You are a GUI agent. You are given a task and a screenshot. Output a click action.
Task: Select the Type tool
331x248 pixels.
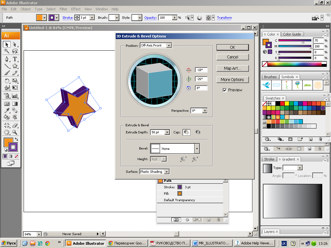coord(15,59)
